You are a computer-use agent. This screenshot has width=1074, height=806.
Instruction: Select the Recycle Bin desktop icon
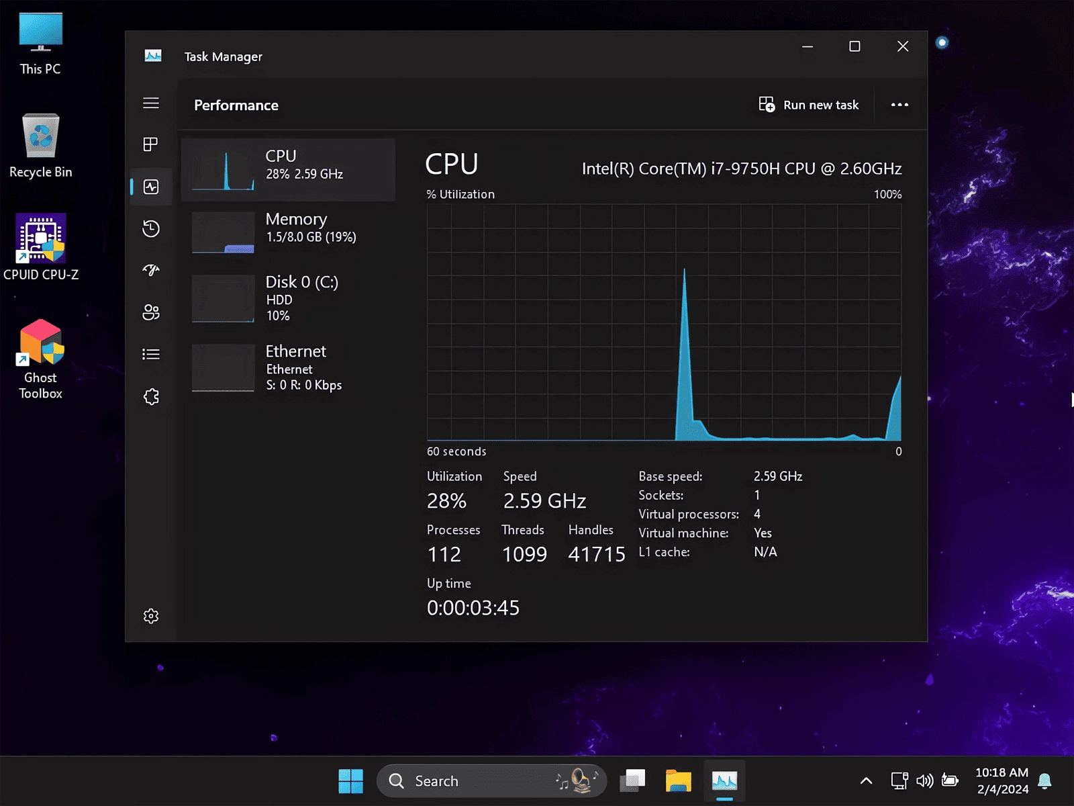40,146
